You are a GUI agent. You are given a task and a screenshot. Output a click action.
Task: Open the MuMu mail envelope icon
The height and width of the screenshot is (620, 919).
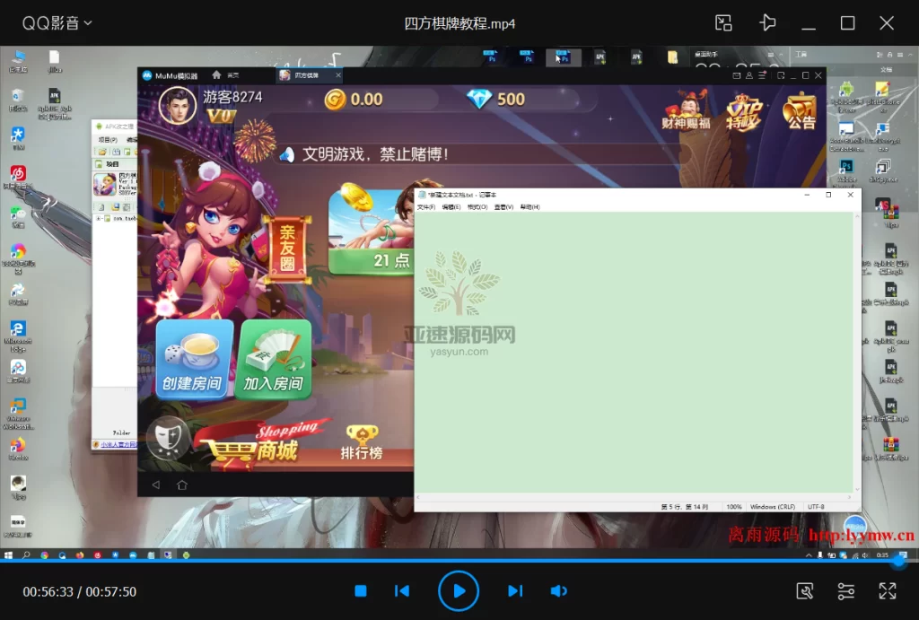[737, 75]
